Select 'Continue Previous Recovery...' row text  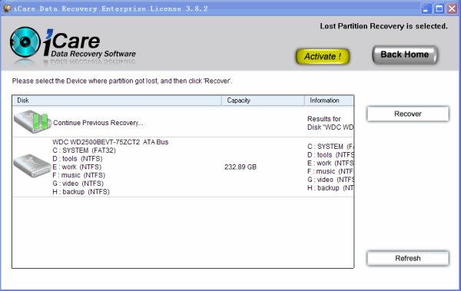coord(98,123)
